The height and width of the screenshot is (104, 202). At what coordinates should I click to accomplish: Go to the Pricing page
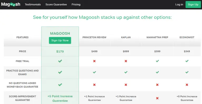[76, 4]
